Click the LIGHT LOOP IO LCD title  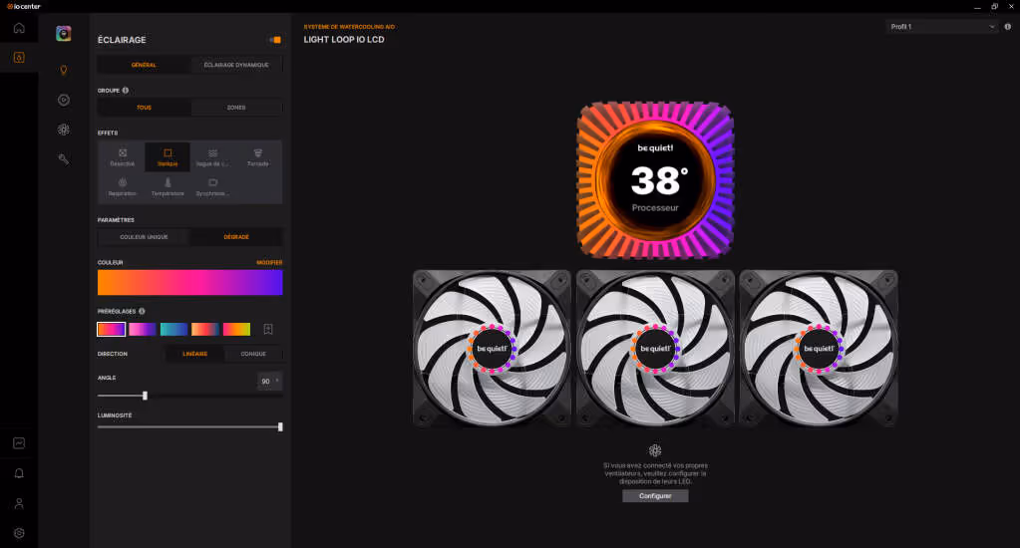[344, 40]
